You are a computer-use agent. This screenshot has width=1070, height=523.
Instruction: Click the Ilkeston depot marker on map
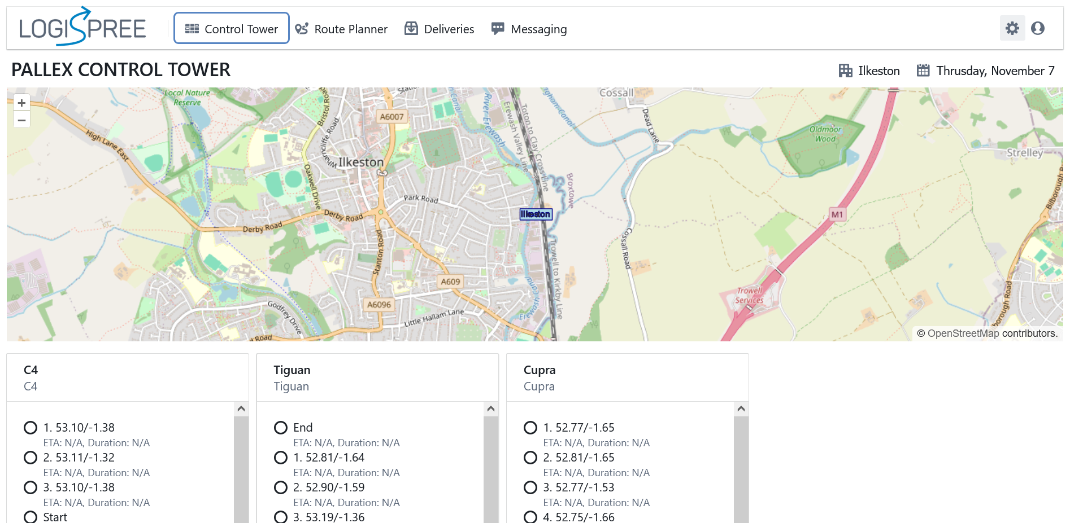[x=535, y=214]
